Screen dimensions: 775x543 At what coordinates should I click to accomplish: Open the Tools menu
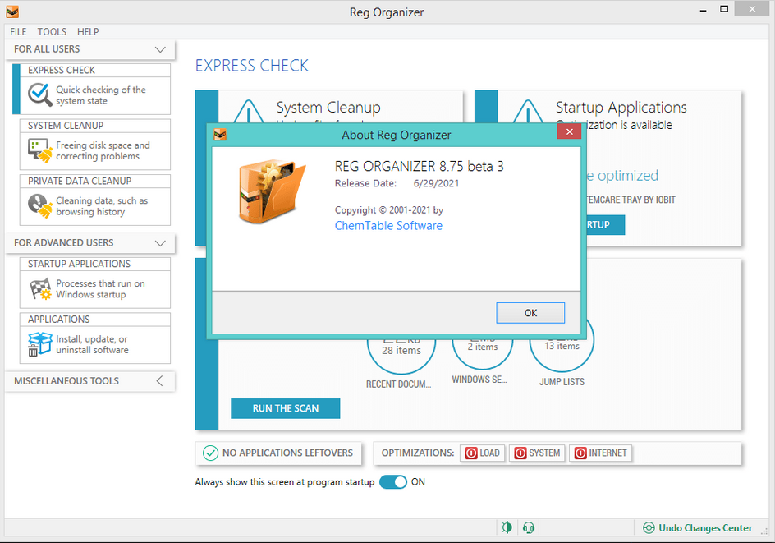point(52,32)
